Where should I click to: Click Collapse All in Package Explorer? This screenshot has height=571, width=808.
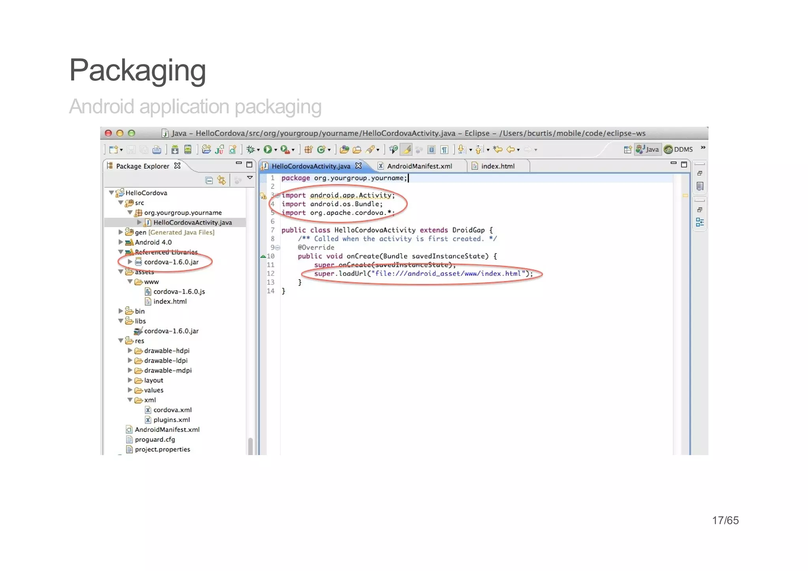[x=209, y=181]
